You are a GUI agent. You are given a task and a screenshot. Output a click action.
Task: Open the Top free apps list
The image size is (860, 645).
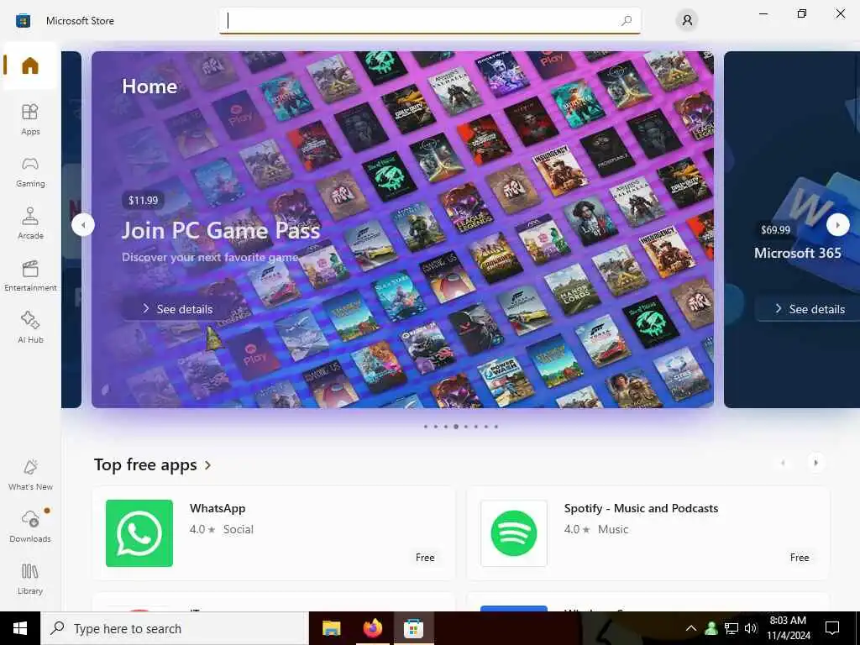(145, 464)
